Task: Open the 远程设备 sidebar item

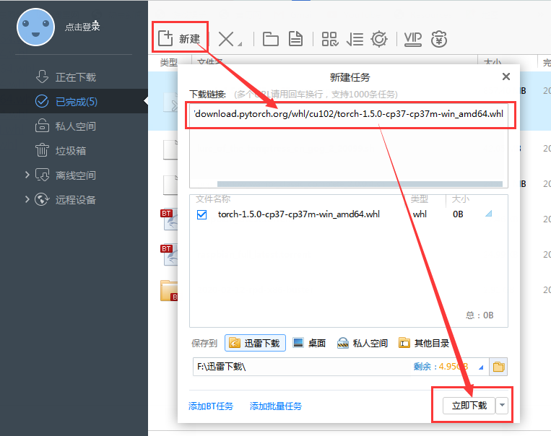Action: (76, 200)
